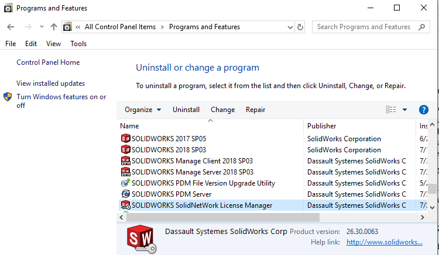Click the vertical scrollbar thumb
This screenshot has width=439, height=255.
[433, 188]
